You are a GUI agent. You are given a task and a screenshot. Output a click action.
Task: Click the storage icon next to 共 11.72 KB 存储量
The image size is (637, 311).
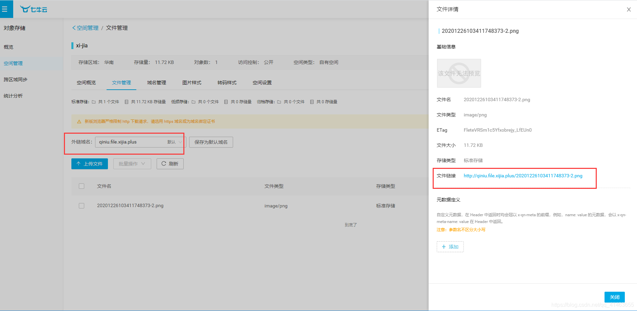(x=126, y=102)
